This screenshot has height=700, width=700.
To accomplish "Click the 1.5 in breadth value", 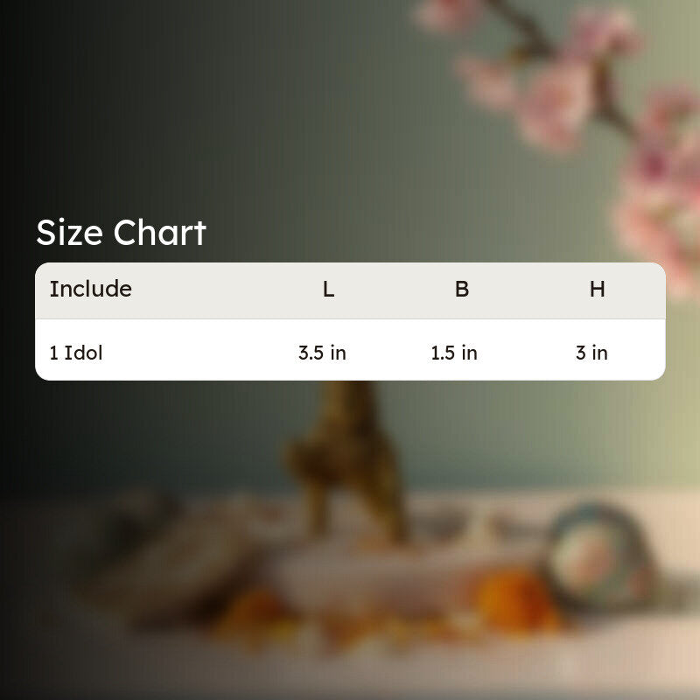I will (454, 353).
